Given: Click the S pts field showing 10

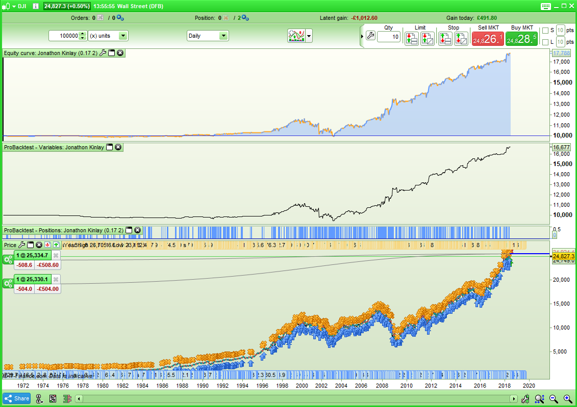Looking at the screenshot, I should [x=560, y=30].
